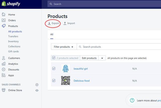Uncheck the Delicious food product checkbox
This screenshot has width=161, height=108.
click(54, 81)
